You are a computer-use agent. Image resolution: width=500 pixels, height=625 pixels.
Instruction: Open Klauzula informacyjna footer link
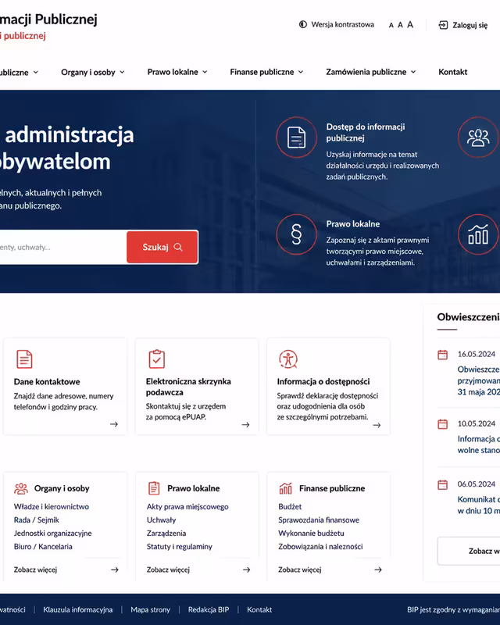tap(78, 609)
